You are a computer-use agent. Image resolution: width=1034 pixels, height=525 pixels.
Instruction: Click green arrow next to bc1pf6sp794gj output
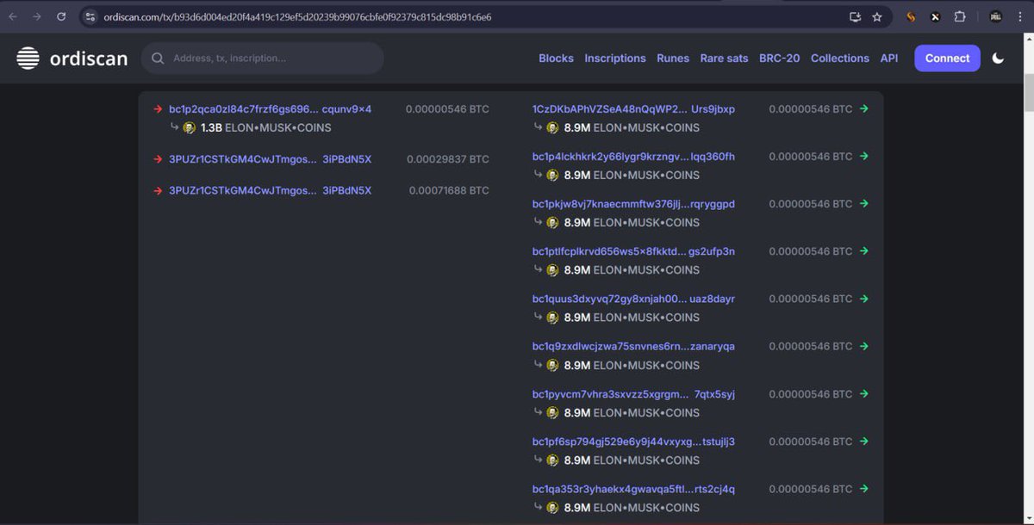point(864,442)
